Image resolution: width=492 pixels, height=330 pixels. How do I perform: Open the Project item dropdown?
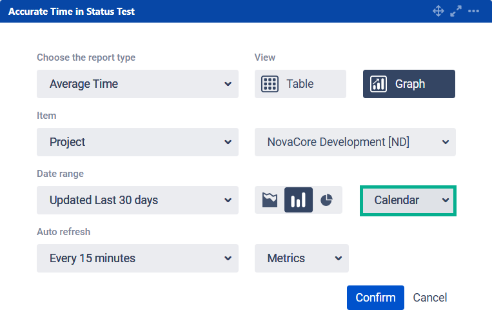coord(137,142)
